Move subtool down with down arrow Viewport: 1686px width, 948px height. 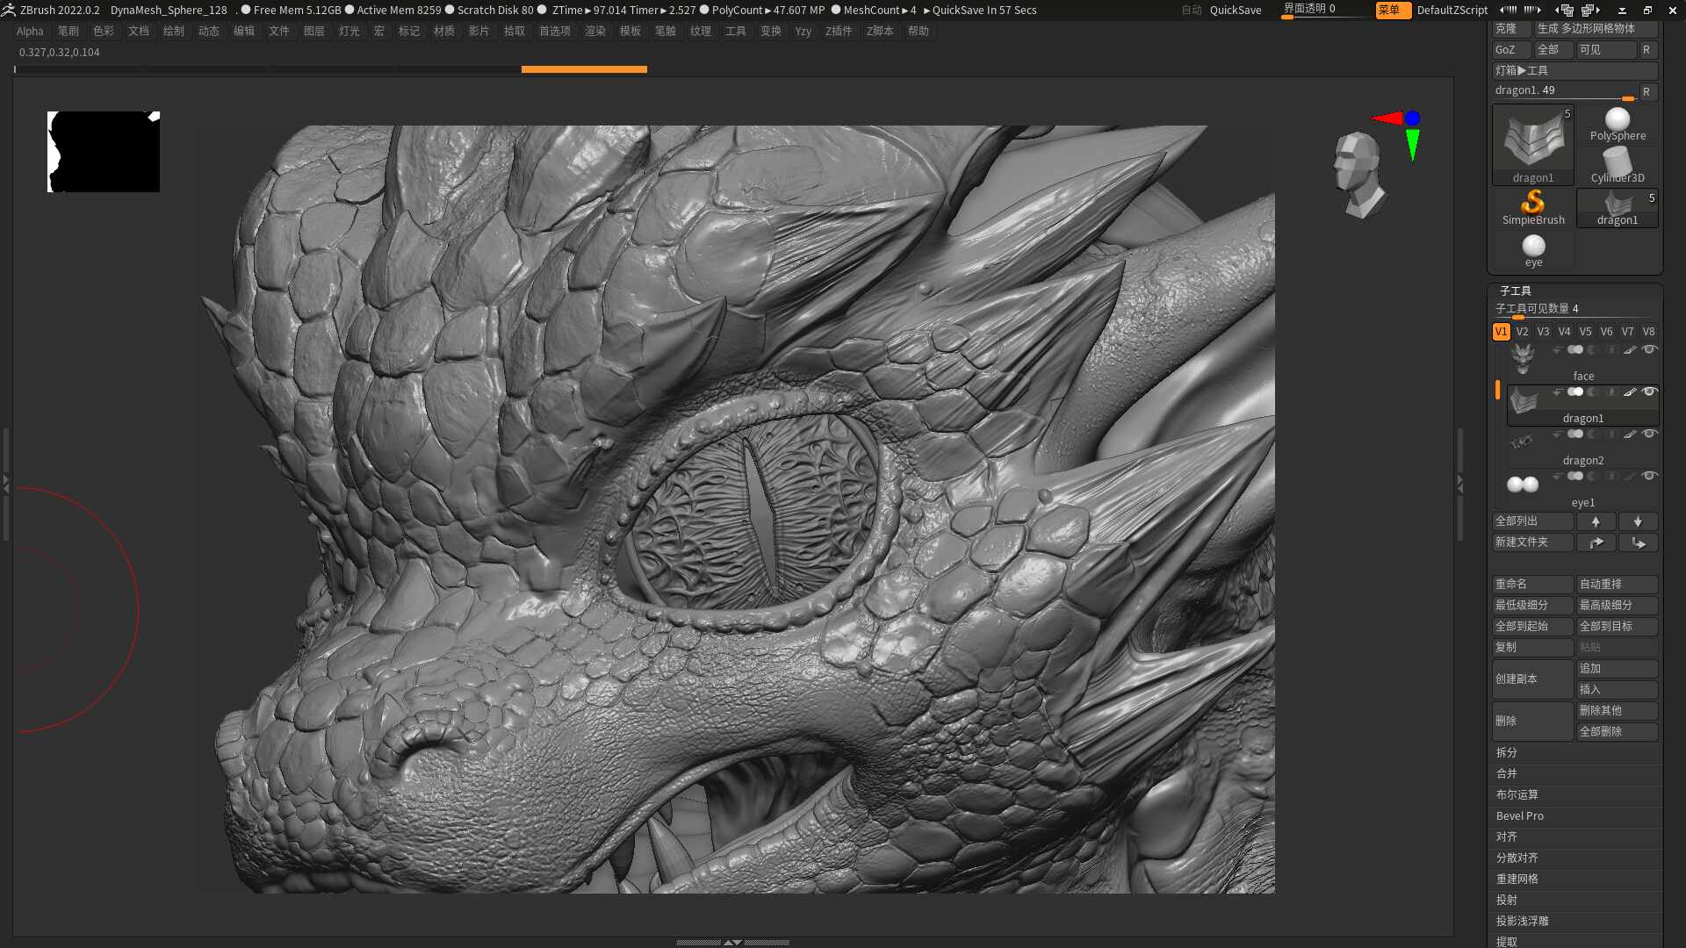[x=1638, y=521]
